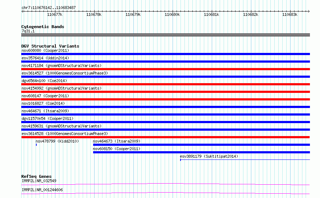Click the esv3891179 (Suktitipat2014) label
This screenshot has width=320, height=198.
(209, 156)
